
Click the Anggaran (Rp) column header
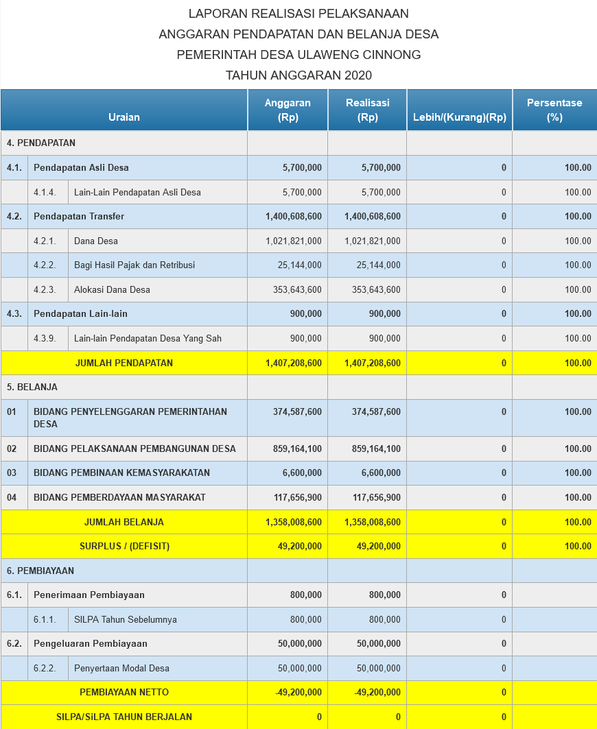288,110
